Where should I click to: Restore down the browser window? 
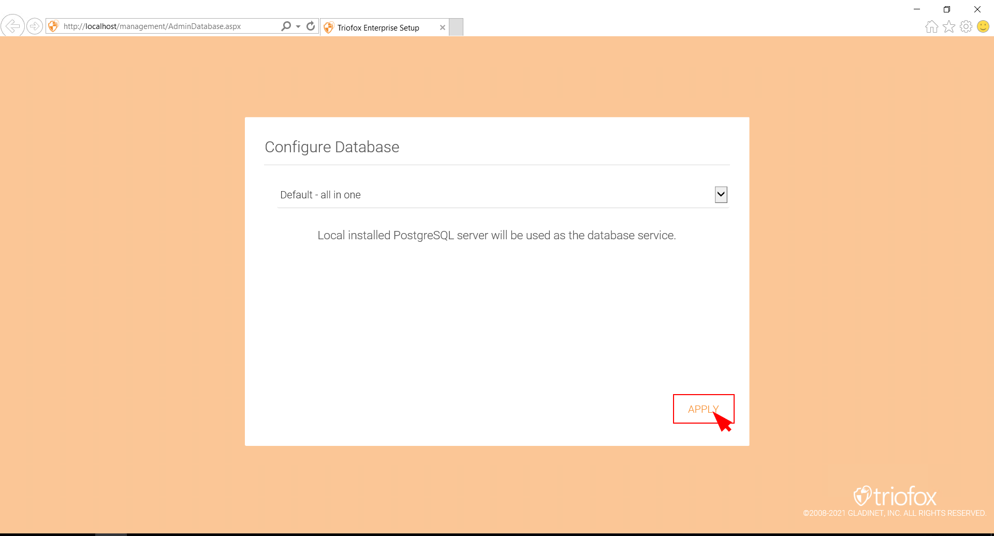coord(947,9)
